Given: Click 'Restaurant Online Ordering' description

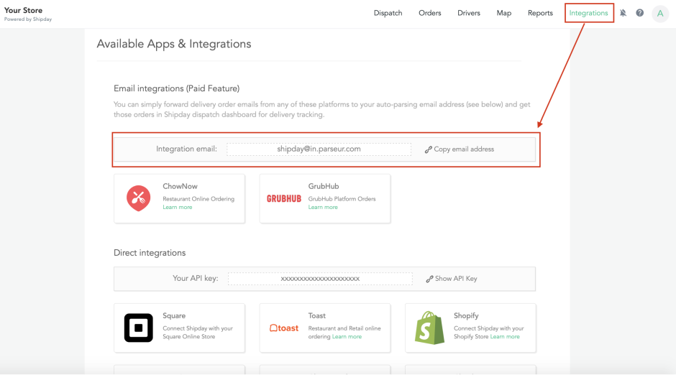Looking at the screenshot, I should pyautogui.click(x=198, y=199).
